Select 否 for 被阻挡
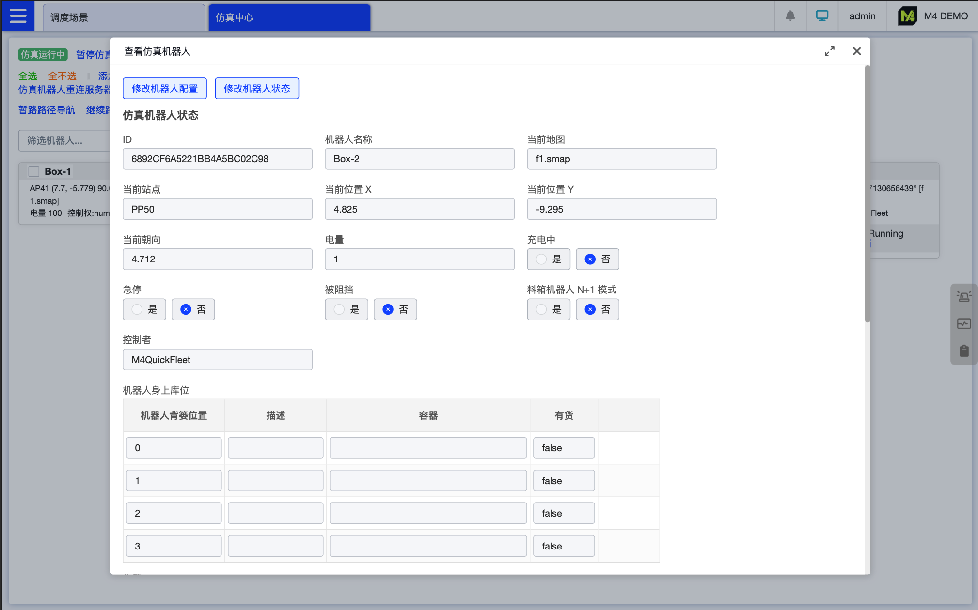This screenshot has width=978, height=610. [395, 310]
